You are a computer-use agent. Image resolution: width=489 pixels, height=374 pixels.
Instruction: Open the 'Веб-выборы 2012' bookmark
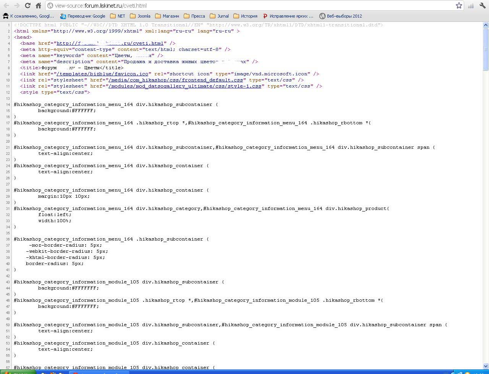pos(341,16)
